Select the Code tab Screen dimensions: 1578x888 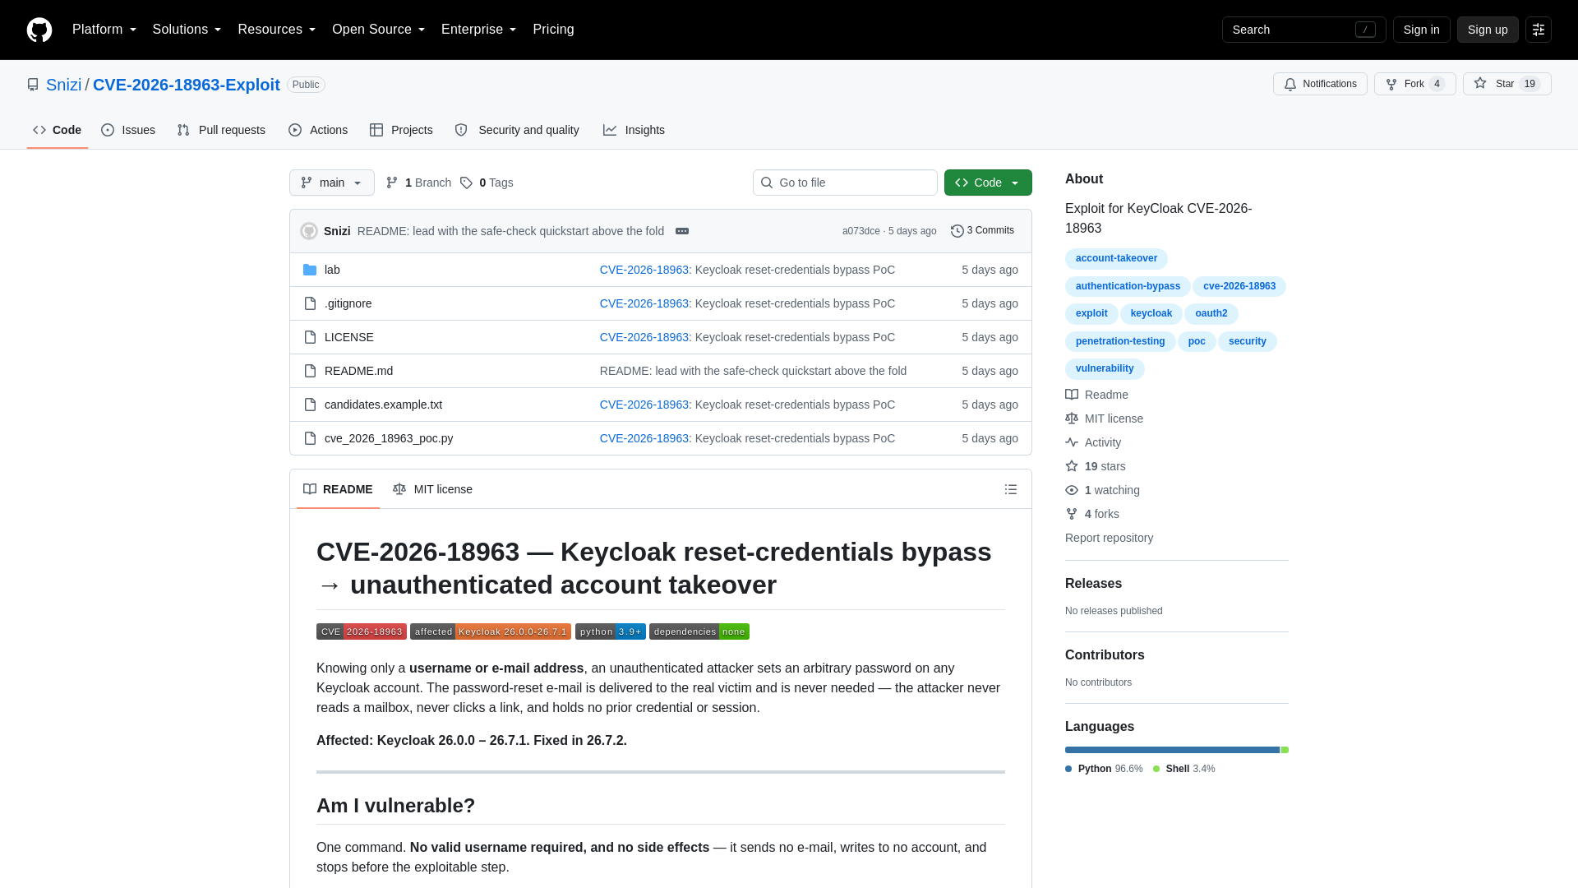(x=58, y=130)
